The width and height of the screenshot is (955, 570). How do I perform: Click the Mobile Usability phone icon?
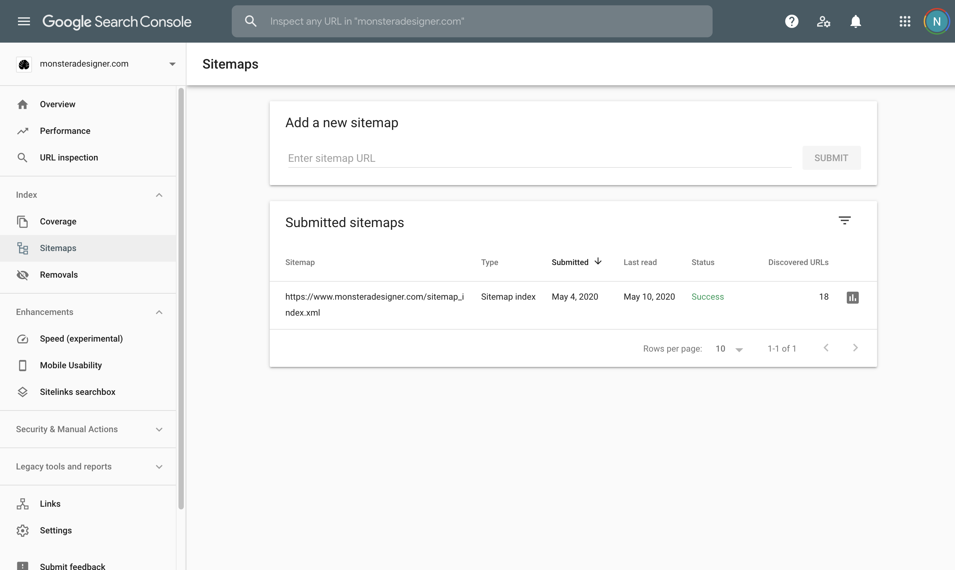23,365
